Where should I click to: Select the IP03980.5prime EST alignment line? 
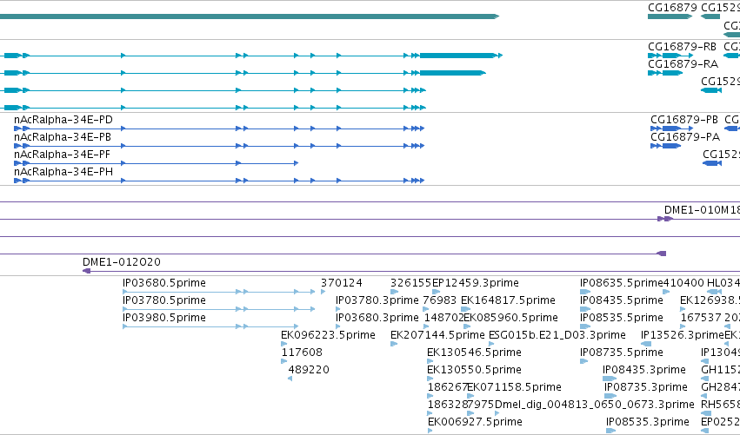210,326
